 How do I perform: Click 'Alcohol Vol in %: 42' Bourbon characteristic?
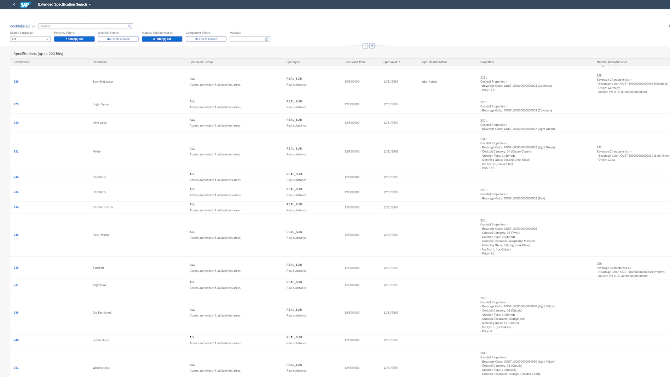tap(622, 276)
